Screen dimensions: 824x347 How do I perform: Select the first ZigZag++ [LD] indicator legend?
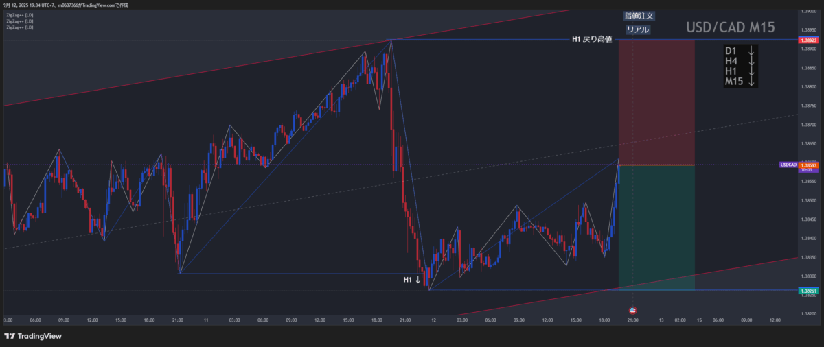coord(19,14)
